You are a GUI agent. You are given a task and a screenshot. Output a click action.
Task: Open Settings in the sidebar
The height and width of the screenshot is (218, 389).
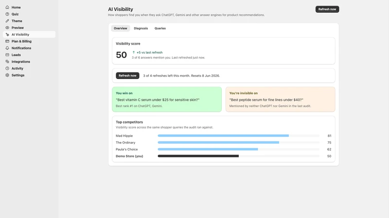click(x=29, y=75)
